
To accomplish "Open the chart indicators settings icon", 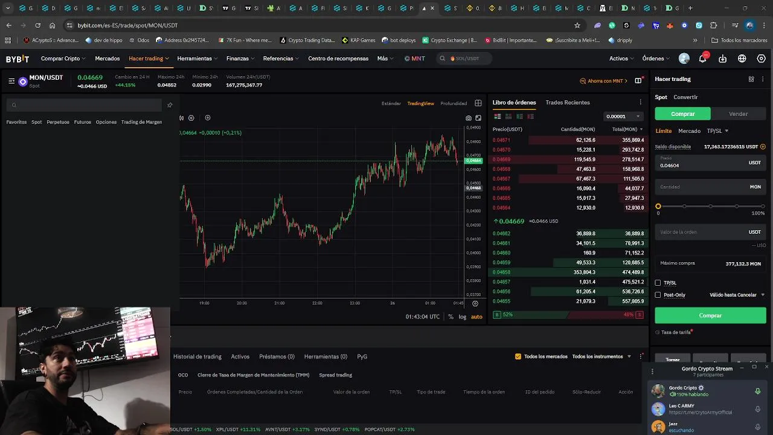I will (x=191, y=118).
